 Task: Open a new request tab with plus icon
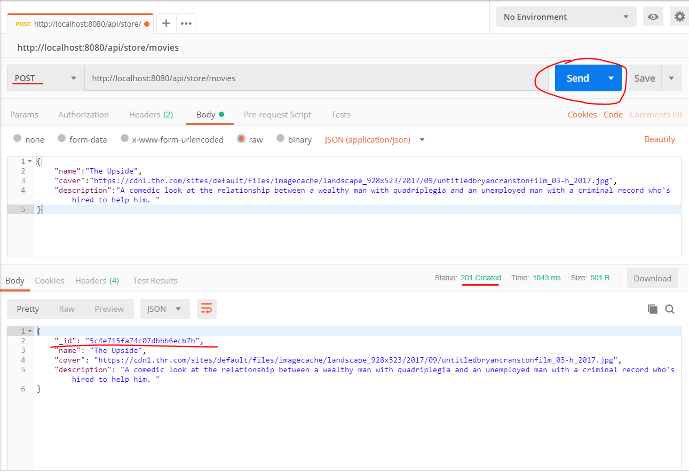click(166, 23)
